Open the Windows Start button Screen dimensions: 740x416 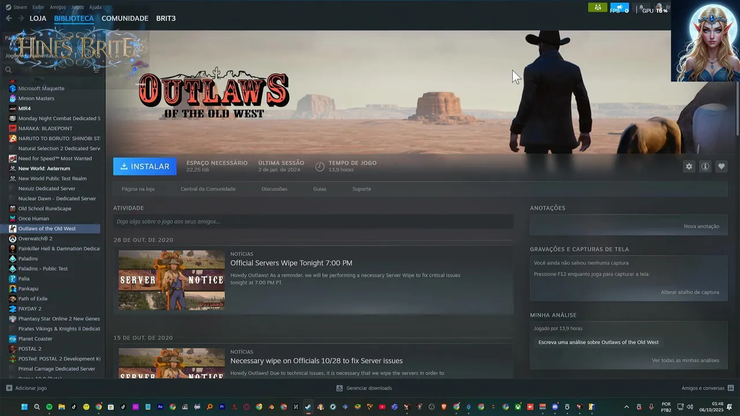tap(24, 407)
